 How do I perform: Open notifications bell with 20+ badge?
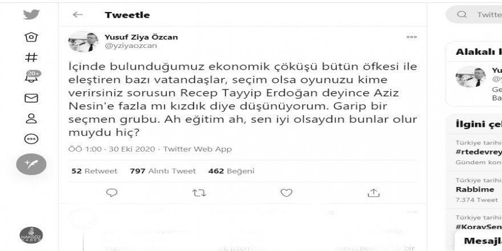click(31, 78)
